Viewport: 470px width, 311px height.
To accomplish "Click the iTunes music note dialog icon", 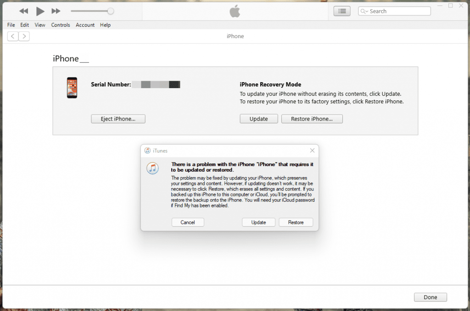I will coord(153,168).
